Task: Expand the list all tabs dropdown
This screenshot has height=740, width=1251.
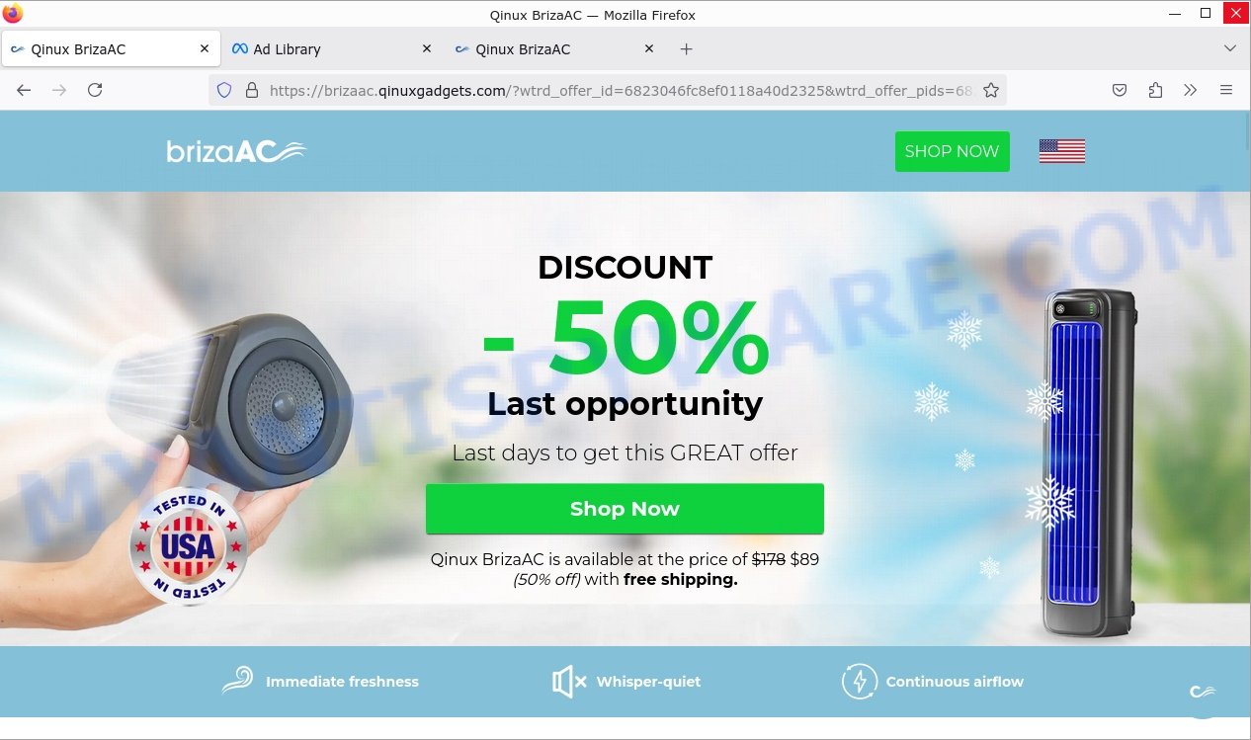Action: click(1230, 48)
